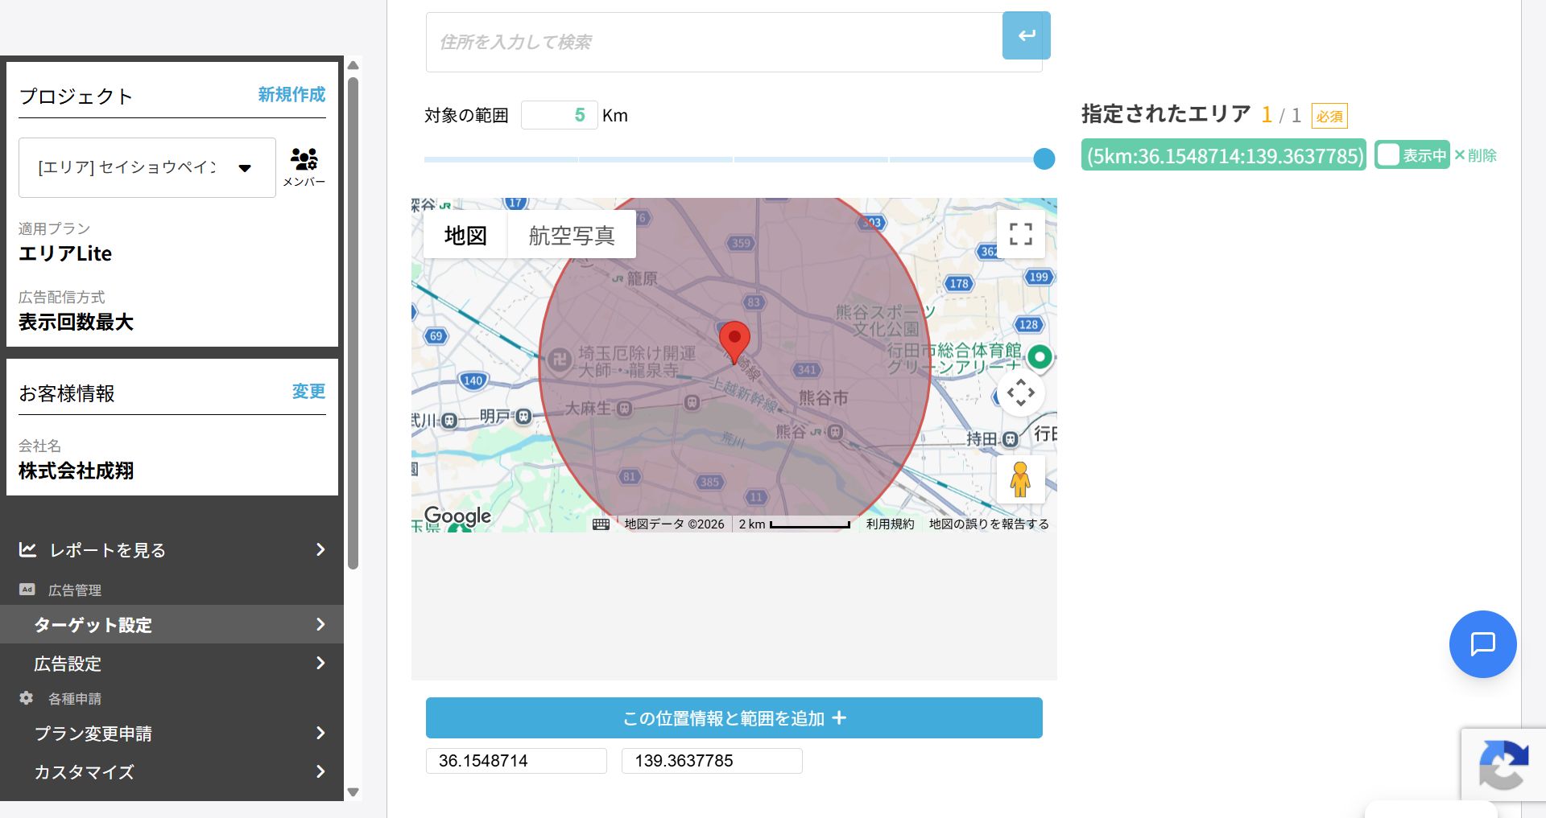
Task: Submit address search with the enter-arrow button
Action: [1027, 35]
